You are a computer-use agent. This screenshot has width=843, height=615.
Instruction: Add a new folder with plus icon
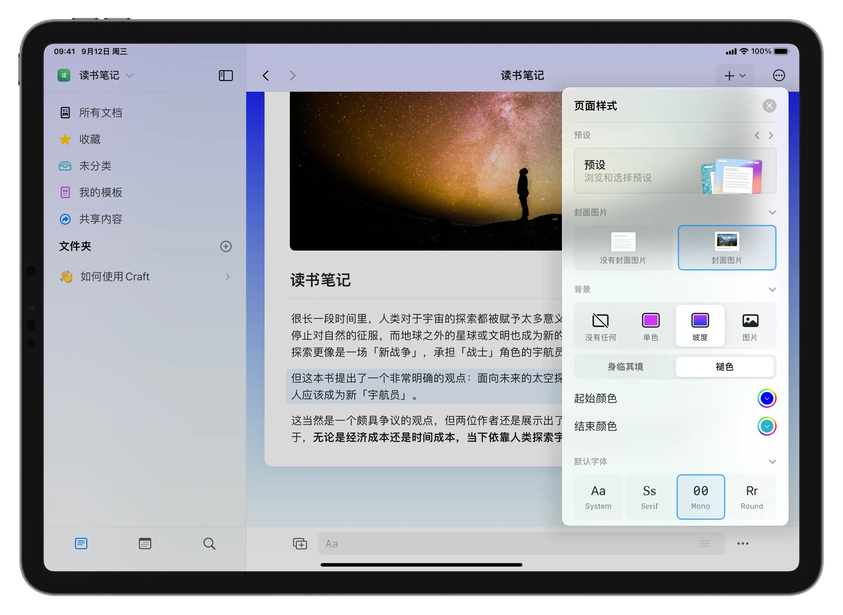click(226, 246)
